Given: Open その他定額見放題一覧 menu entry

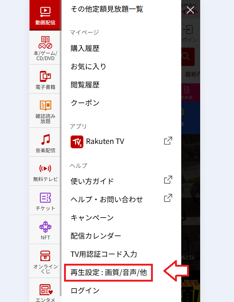Looking at the screenshot, I should point(107,9).
